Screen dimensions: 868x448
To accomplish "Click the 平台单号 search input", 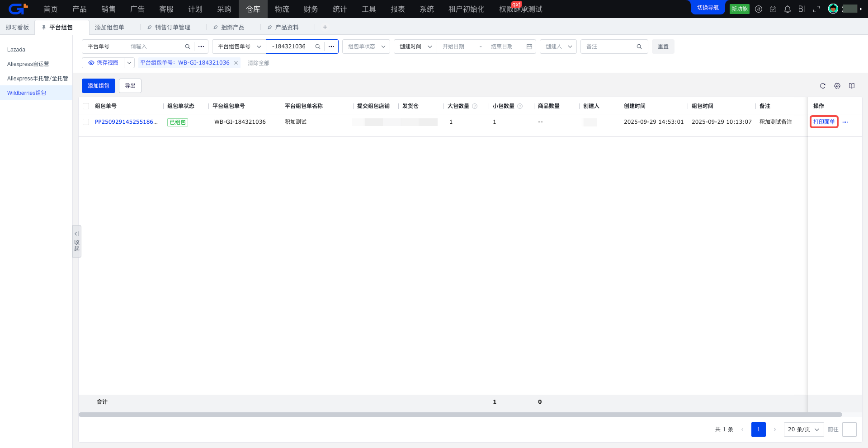I will coord(155,47).
